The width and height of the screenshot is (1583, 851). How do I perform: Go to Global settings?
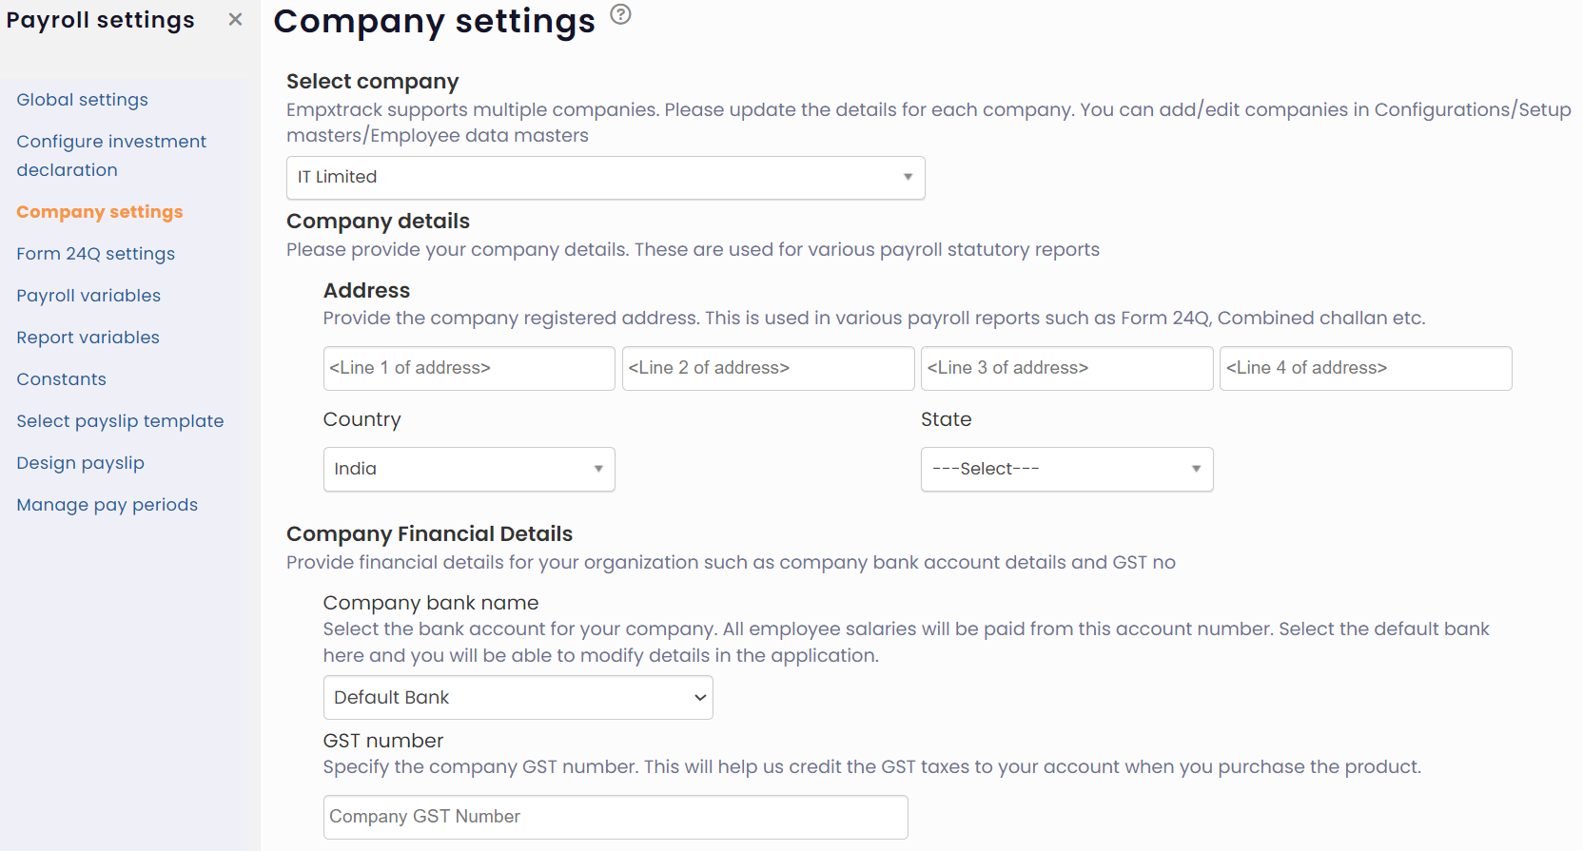(x=82, y=99)
